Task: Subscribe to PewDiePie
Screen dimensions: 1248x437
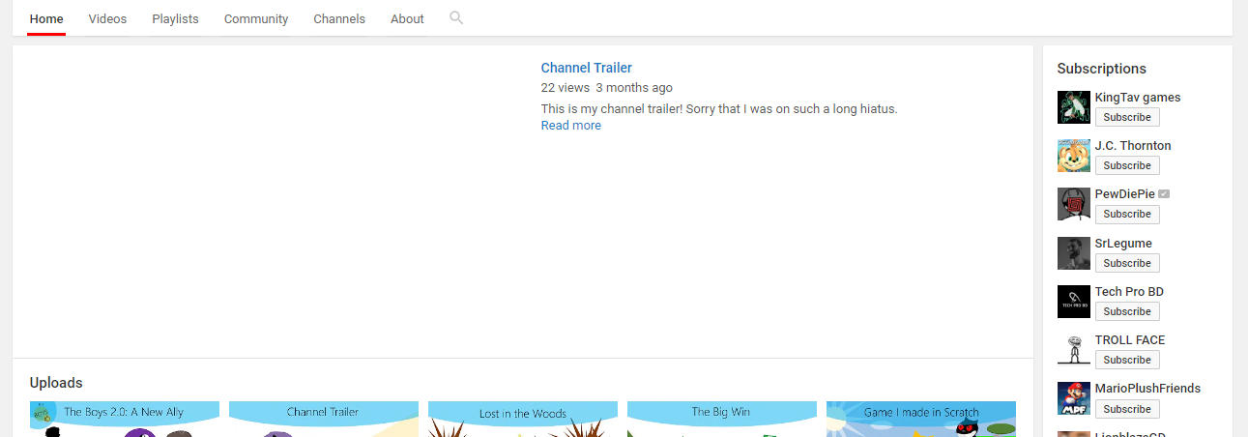Action: coord(1127,214)
